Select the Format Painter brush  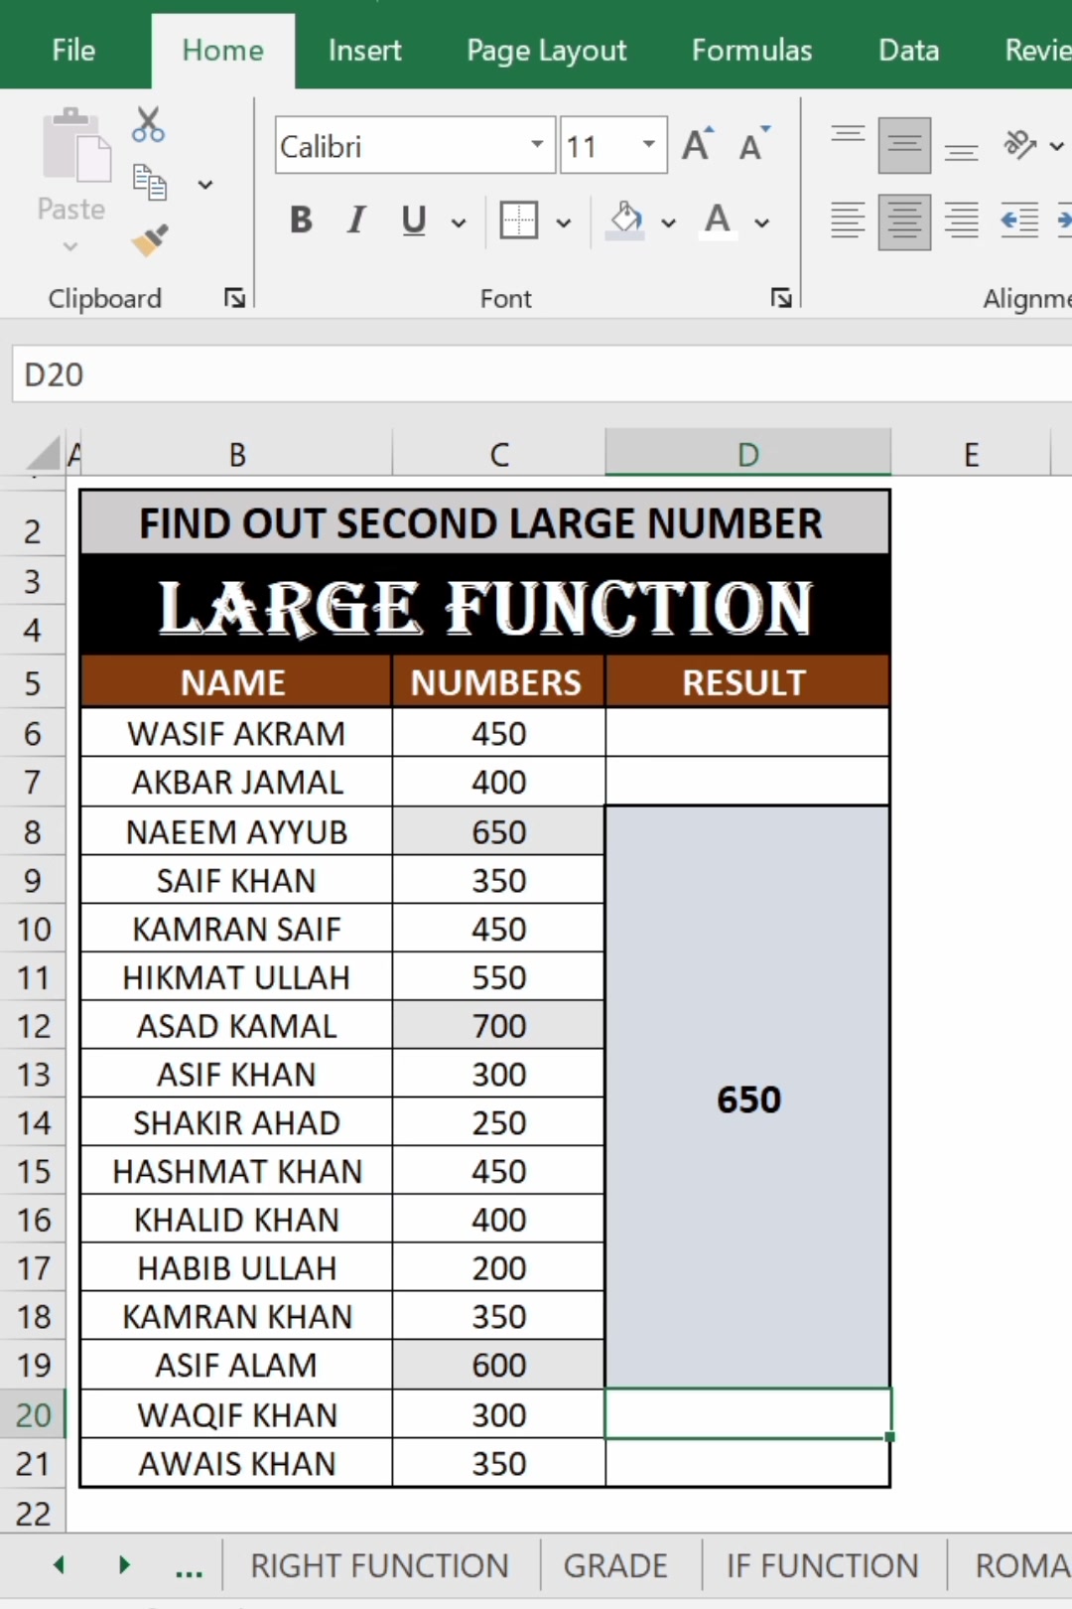150,239
